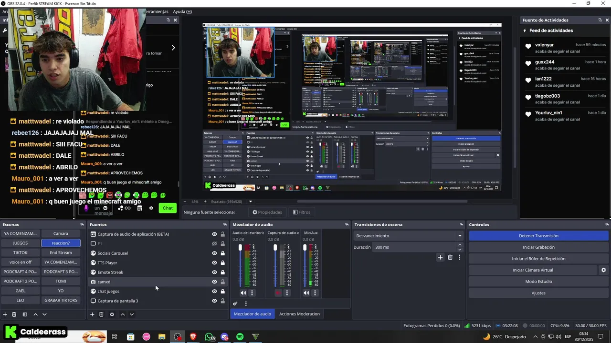Viewport: 611px width, 343px height.
Task: Open scene filters icon in Escenas panel
Action: pos(25,314)
